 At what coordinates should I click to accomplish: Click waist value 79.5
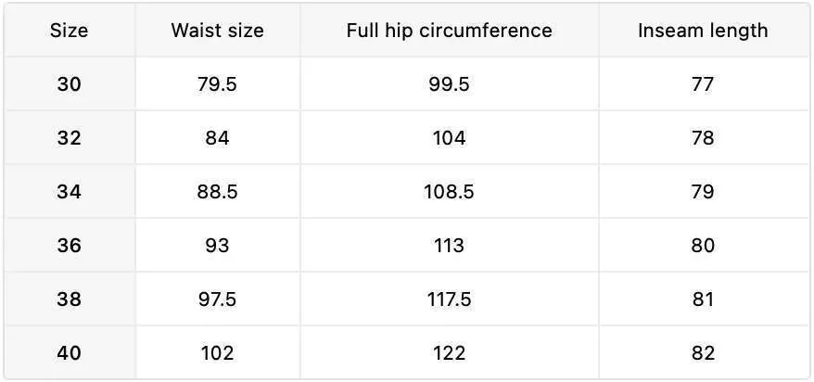click(217, 84)
